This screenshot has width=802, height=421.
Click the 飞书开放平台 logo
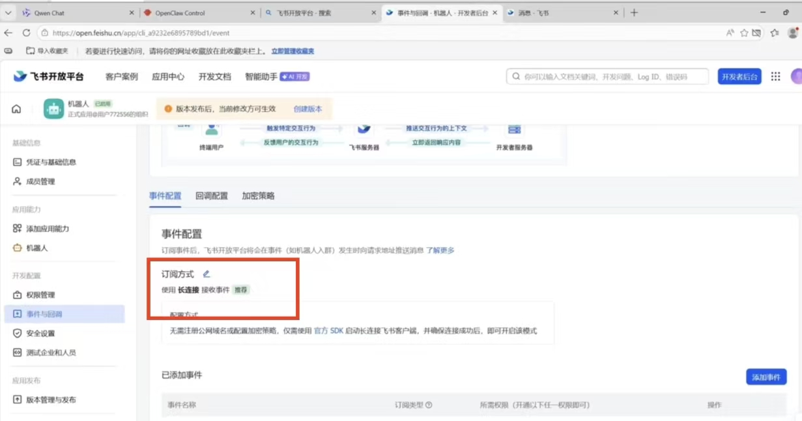coord(49,76)
